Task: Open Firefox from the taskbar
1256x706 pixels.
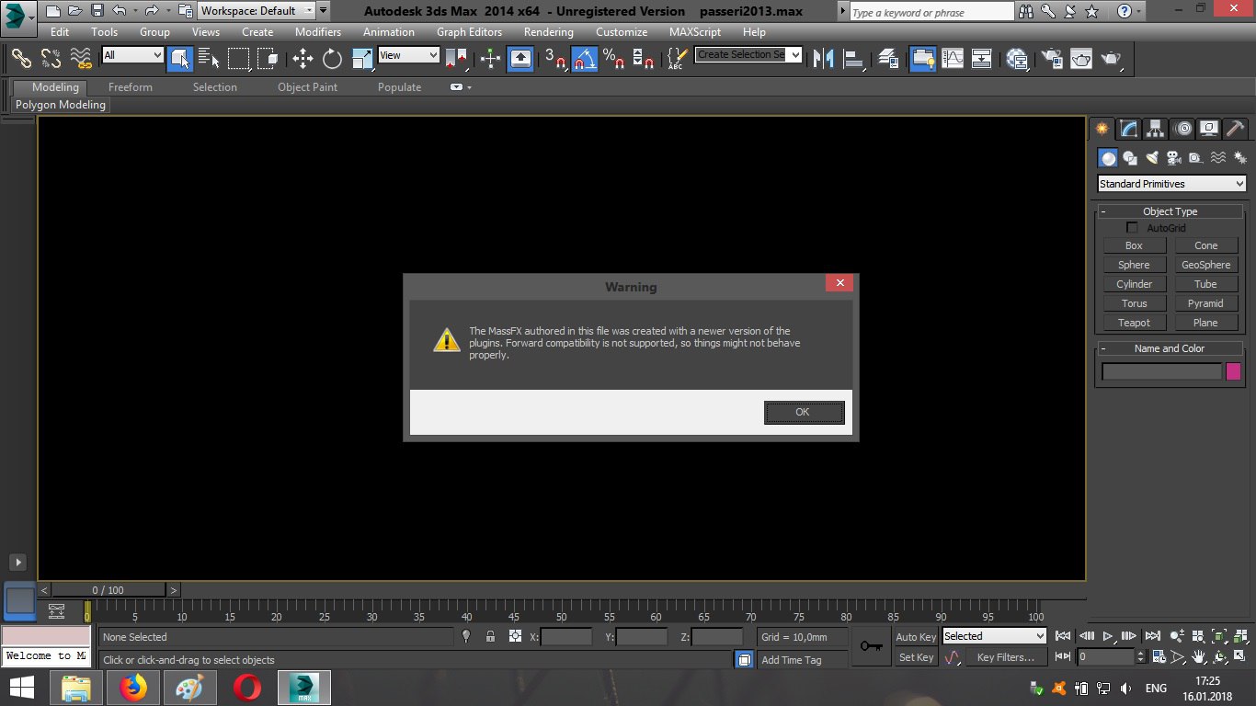Action: tap(134, 688)
